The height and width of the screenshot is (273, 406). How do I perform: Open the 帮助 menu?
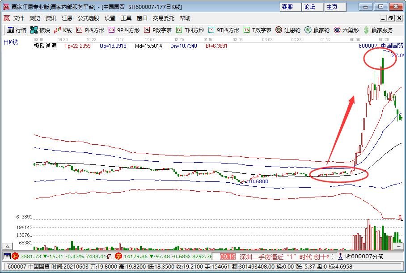click(x=185, y=18)
